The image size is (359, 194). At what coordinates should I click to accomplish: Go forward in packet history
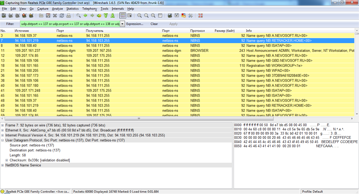click(92, 16)
